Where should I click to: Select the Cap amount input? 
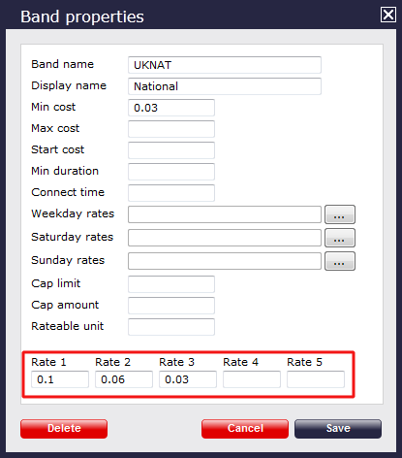171,306
